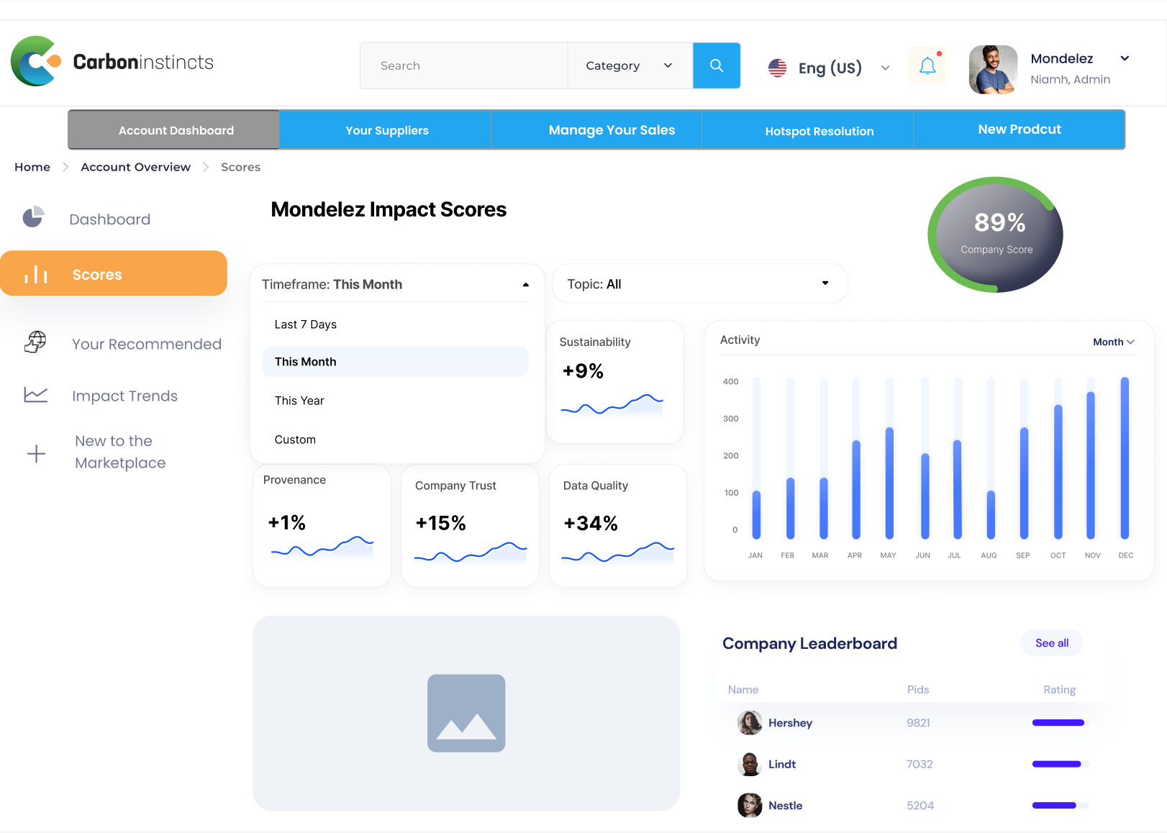Click the plus icon for New to the Marketplace
The width and height of the screenshot is (1167, 833).
point(36,453)
